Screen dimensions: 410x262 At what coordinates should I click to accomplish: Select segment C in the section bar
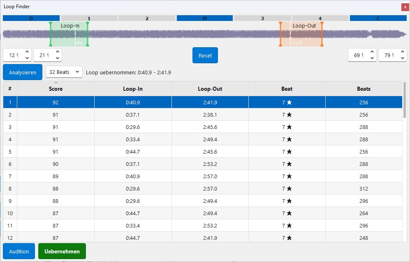point(378,18)
